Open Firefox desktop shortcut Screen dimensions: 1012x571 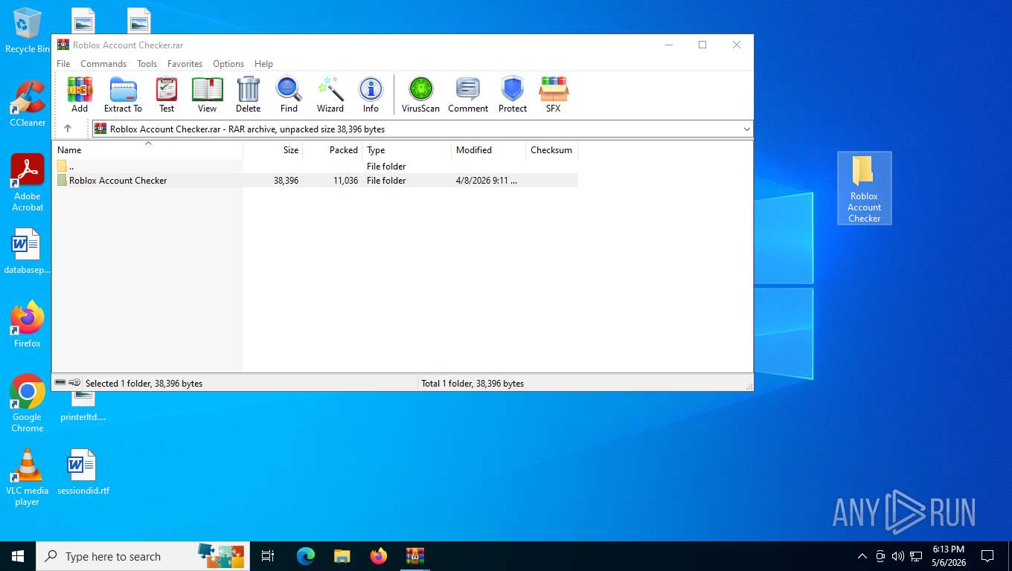[28, 325]
